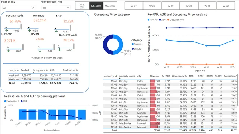Click the Occupancy % data point at W 29

pos(193,64)
